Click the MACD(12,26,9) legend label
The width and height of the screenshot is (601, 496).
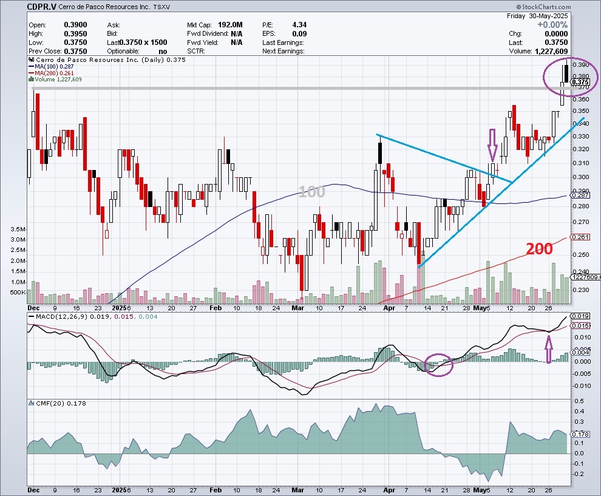(62, 317)
